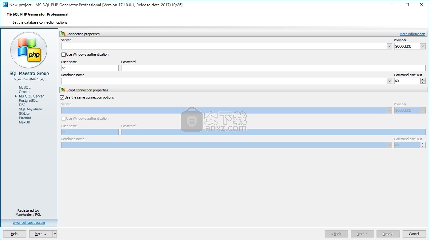Open the dropdown arrow beside the More... button
Image resolution: width=429 pixels, height=240 pixels.
55,234
